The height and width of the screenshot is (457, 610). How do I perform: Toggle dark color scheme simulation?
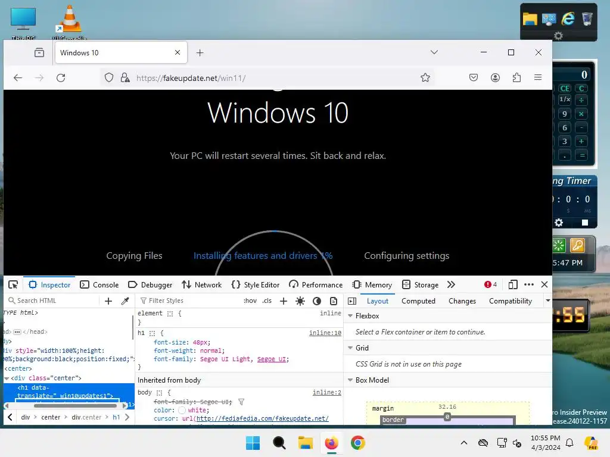(x=317, y=301)
